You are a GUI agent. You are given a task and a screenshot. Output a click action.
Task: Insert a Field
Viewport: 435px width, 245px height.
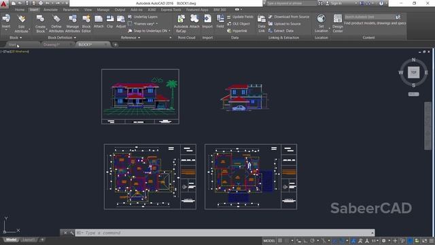pos(220,22)
